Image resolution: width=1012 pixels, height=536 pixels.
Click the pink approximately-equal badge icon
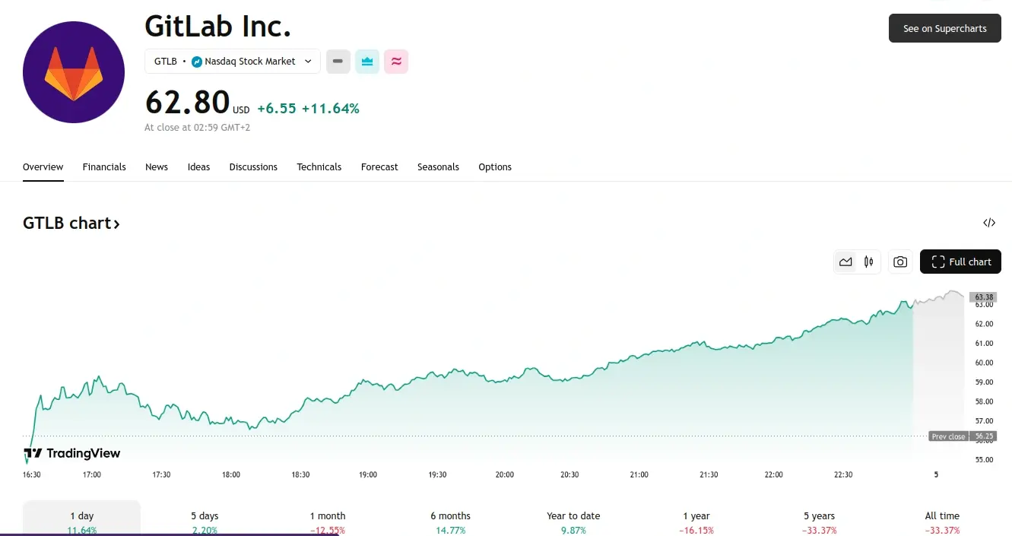[396, 62]
